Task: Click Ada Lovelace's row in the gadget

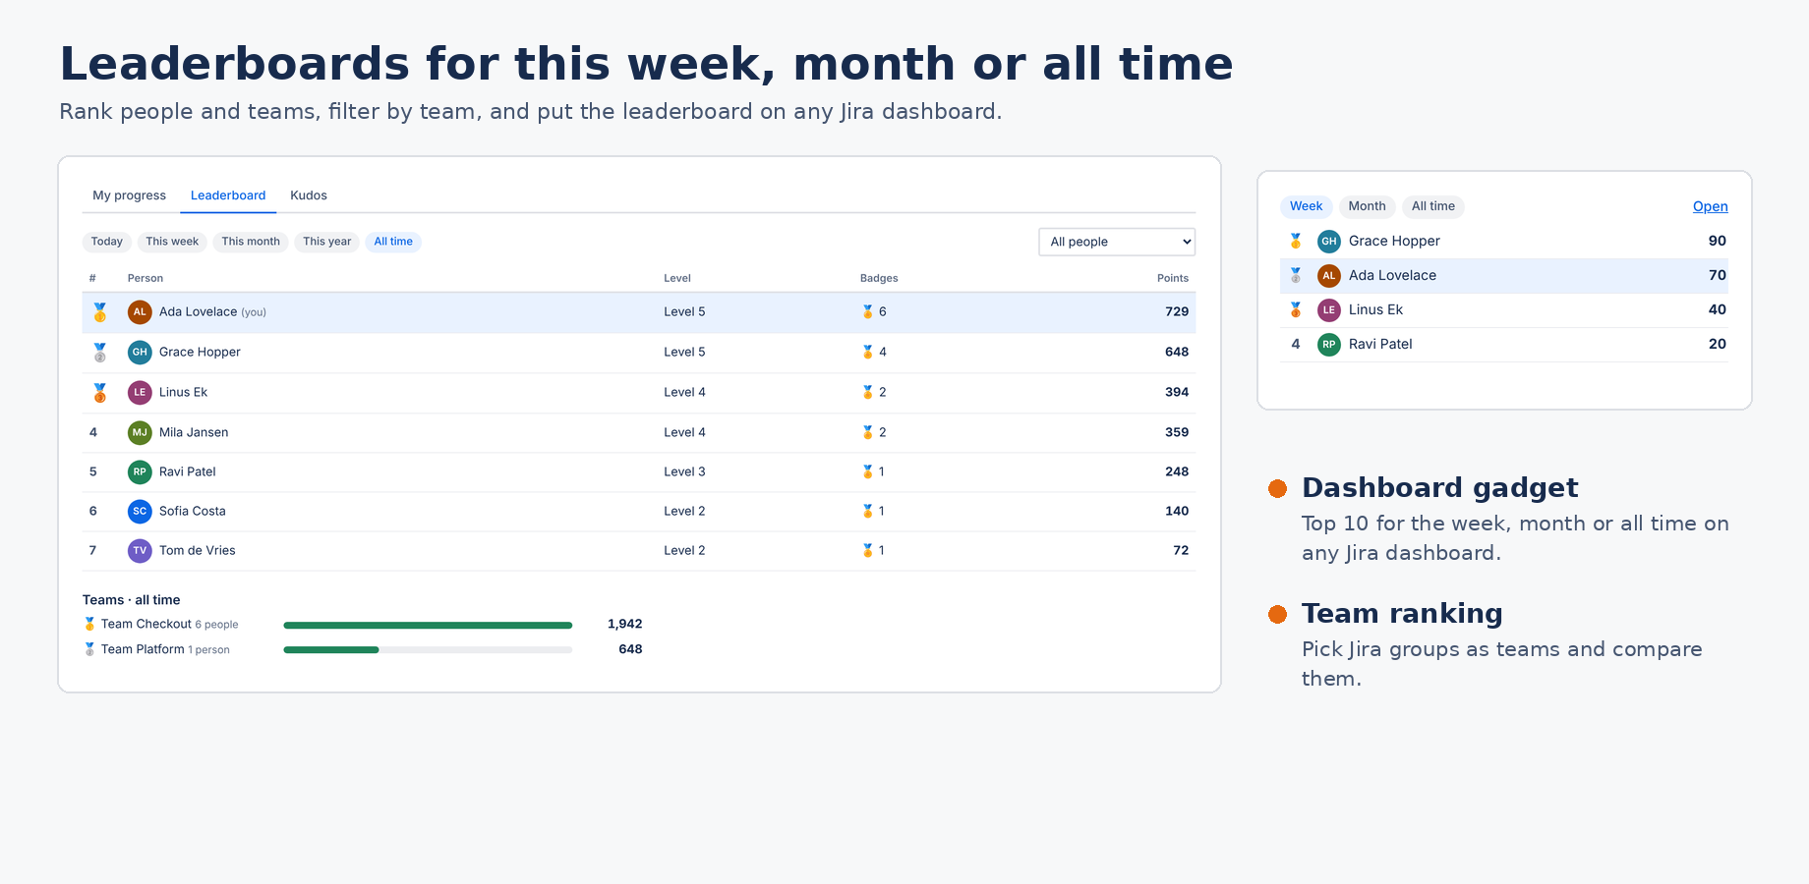Action: (1504, 276)
